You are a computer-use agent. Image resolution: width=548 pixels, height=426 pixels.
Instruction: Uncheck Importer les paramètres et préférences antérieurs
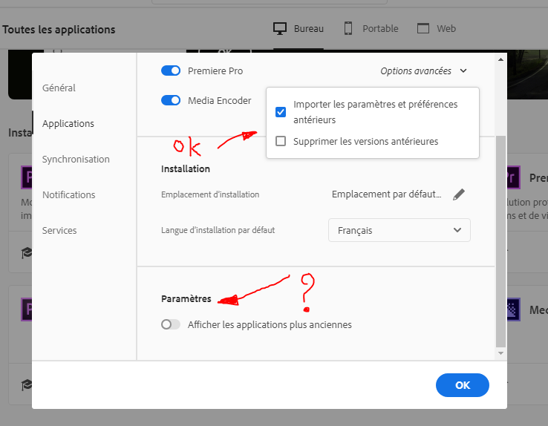click(281, 112)
